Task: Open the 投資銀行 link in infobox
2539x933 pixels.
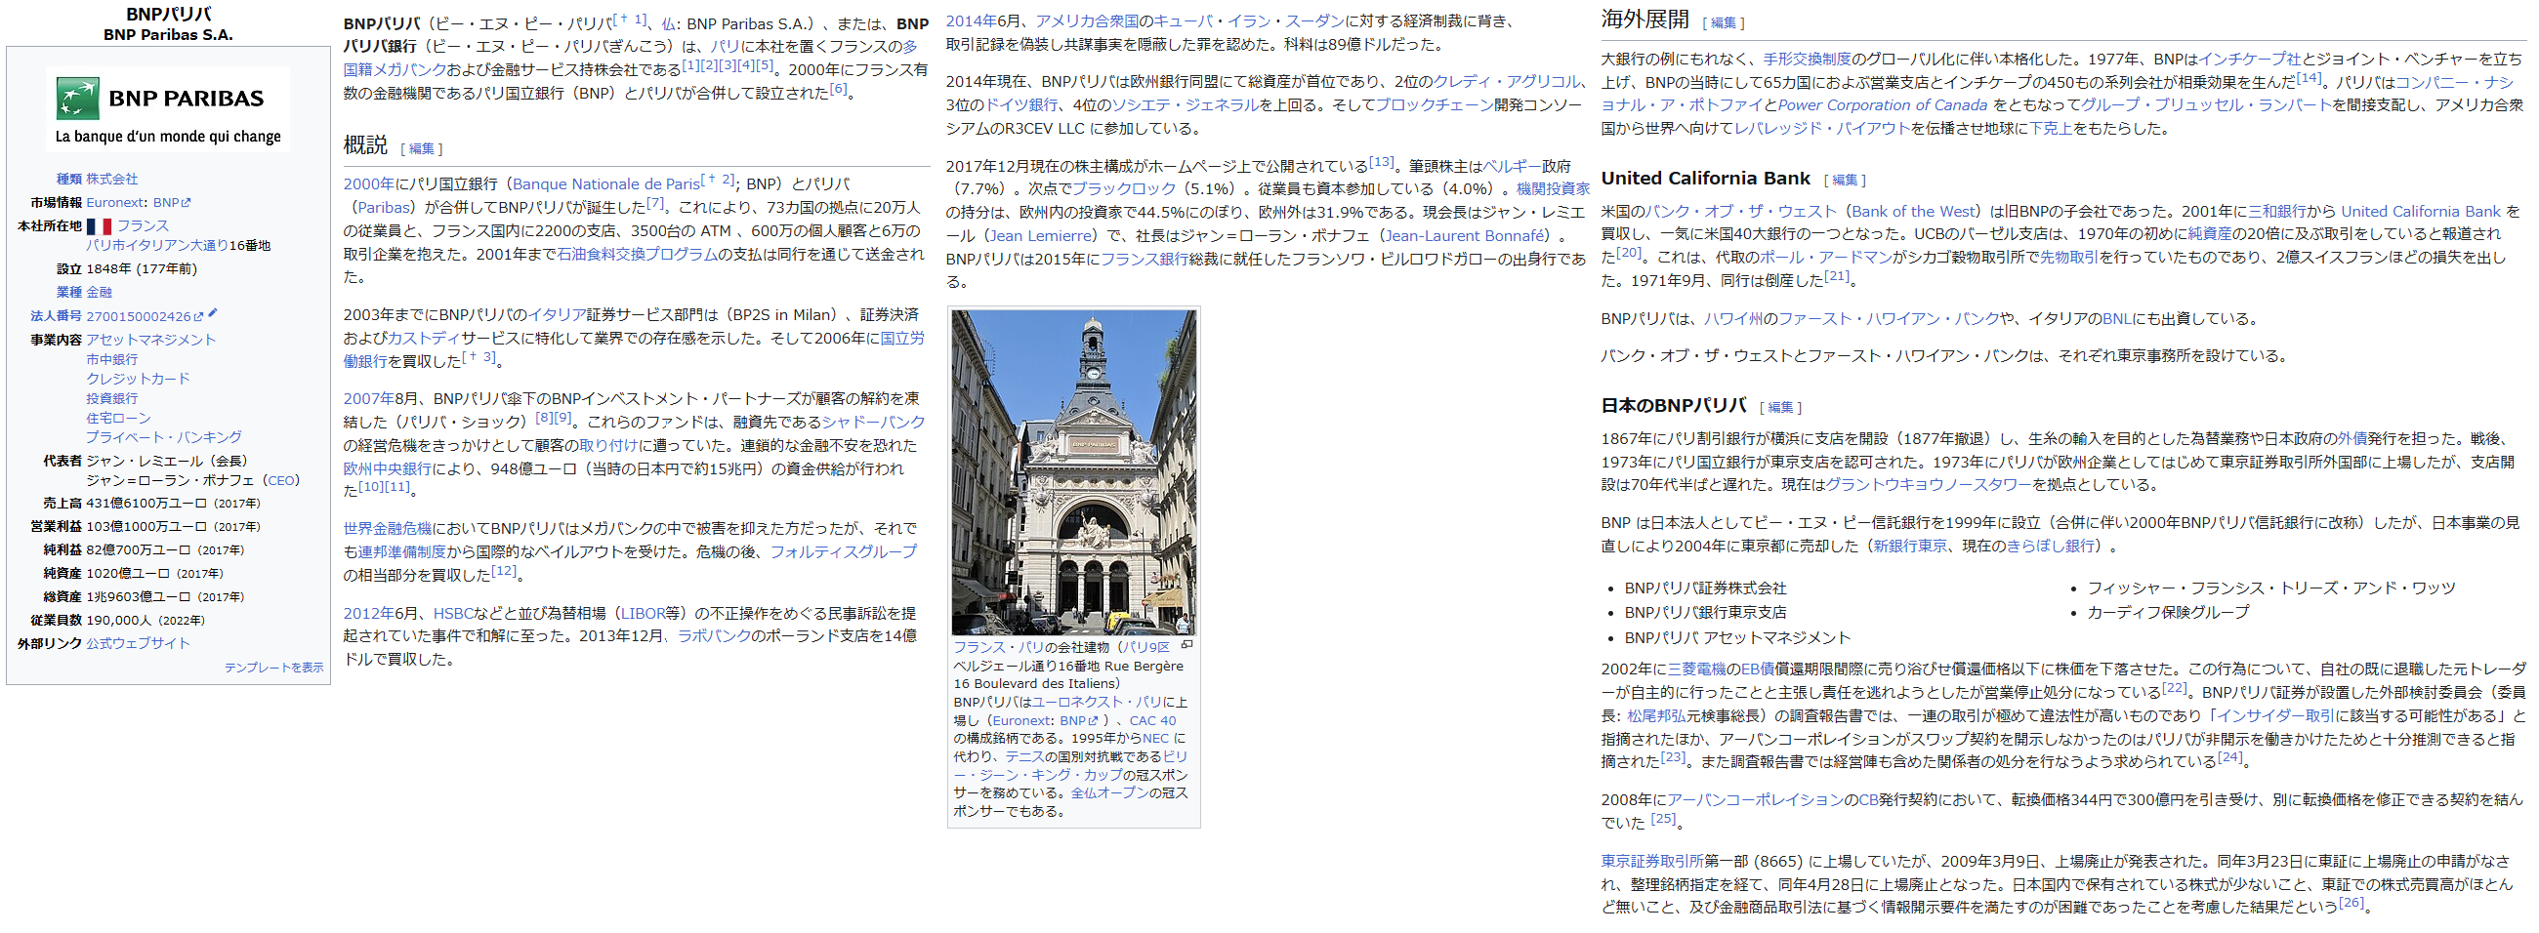Action: 111,399
